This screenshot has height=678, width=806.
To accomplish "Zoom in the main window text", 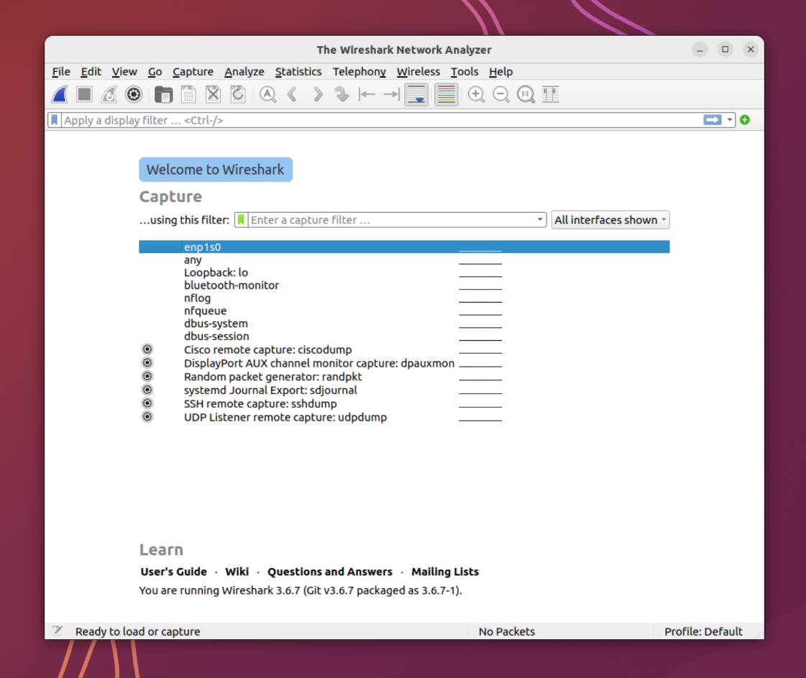I will point(476,95).
